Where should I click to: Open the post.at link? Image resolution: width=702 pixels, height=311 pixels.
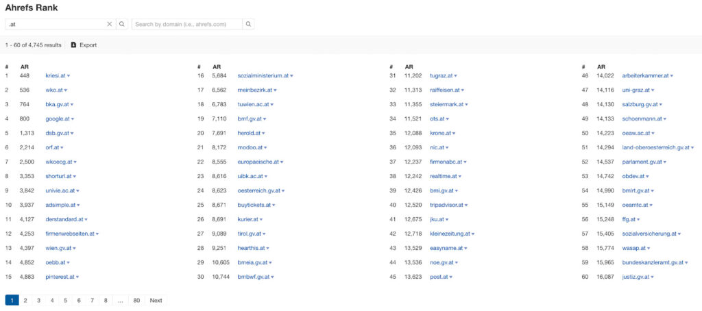[438, 277]
